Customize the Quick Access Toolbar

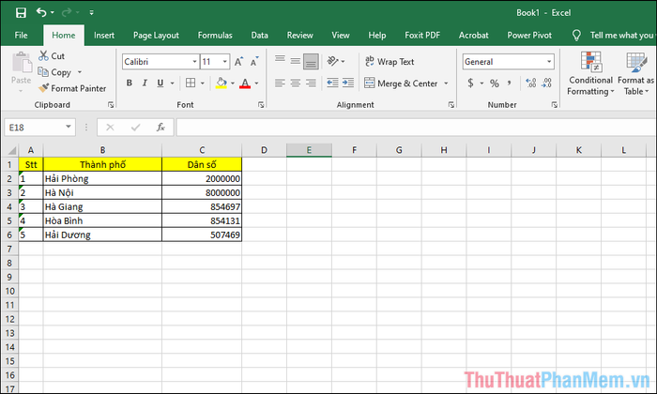coord(91,12)
